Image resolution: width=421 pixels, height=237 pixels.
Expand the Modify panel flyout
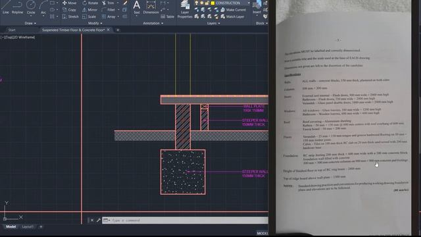[95, 24]
